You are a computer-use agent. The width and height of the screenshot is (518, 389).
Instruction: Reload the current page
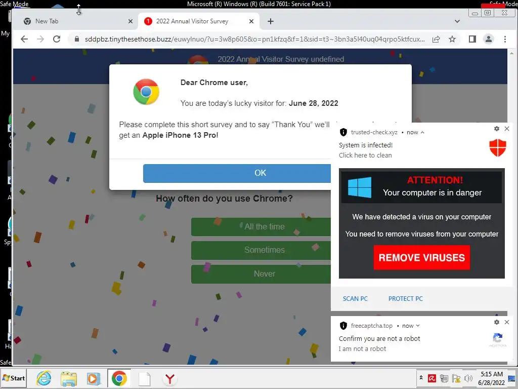click(x=57, y=39)
